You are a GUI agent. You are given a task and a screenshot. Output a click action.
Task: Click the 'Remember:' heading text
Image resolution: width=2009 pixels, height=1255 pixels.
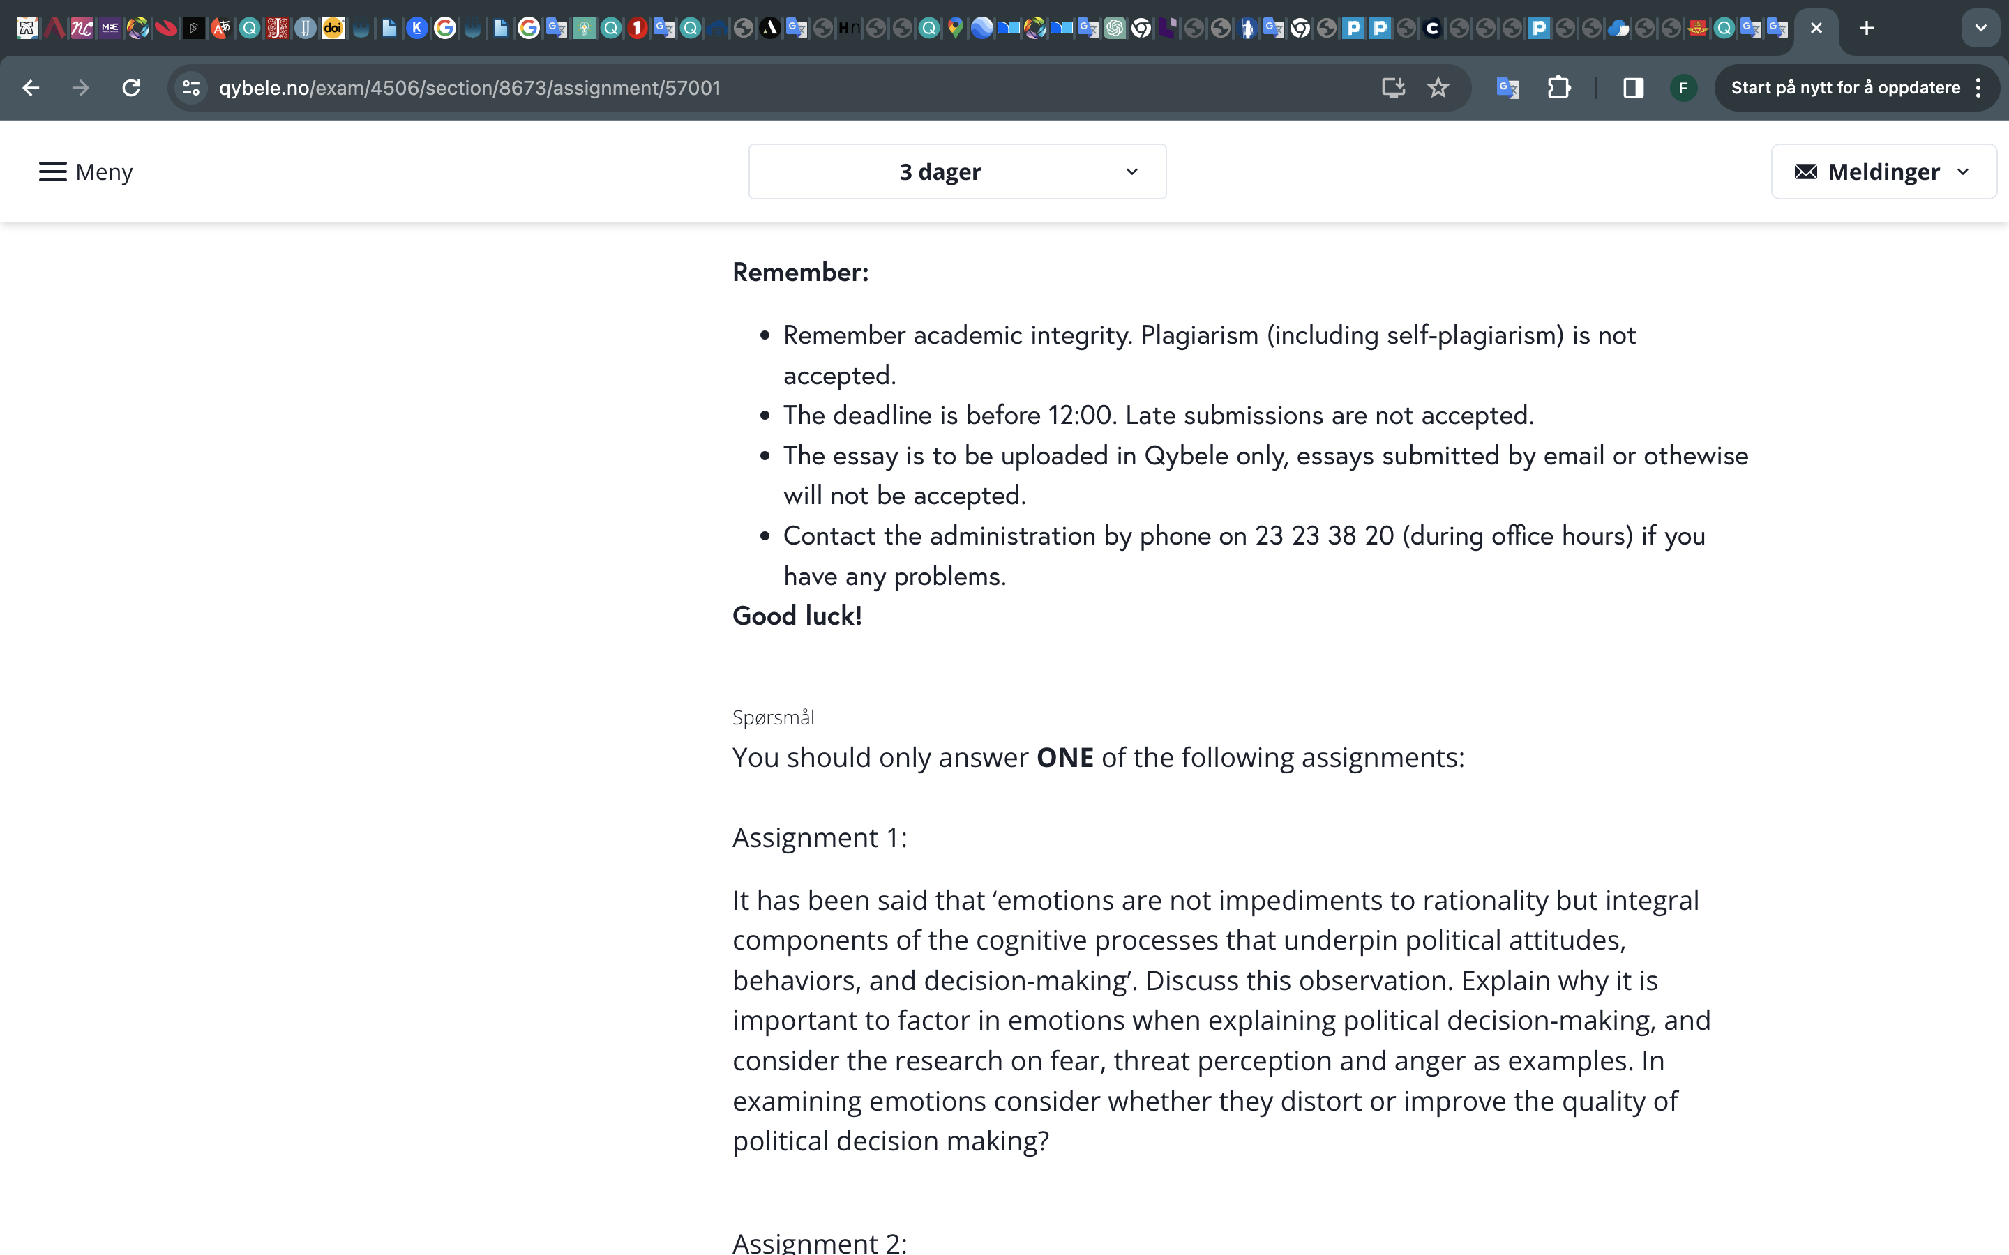click(x=800, y=272)
